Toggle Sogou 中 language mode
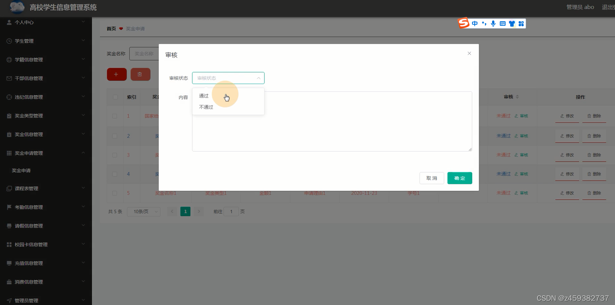Viewport: 615px width, 305px height. tap(475, 24)
